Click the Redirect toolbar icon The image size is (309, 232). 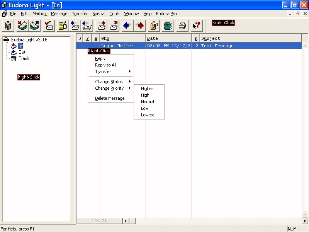pos(114,26)
